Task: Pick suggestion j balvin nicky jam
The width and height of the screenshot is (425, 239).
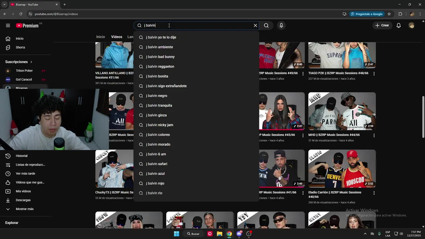Action: click(196, 125)
